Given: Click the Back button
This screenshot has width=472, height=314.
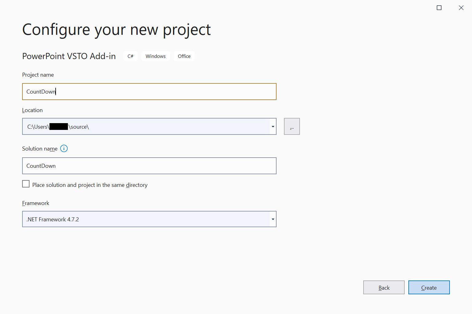Looking at the screenshot, I should click(x=384, y=288).
